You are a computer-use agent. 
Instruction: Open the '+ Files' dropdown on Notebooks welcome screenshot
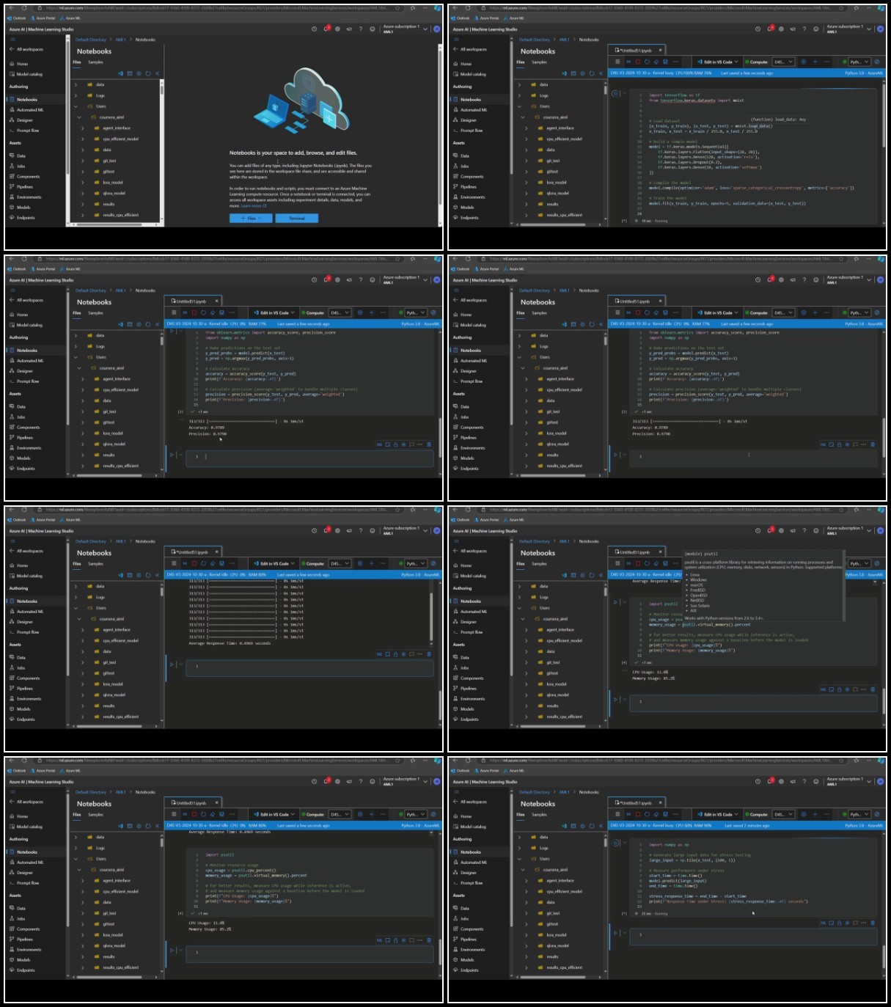click(x=251, y=218)
